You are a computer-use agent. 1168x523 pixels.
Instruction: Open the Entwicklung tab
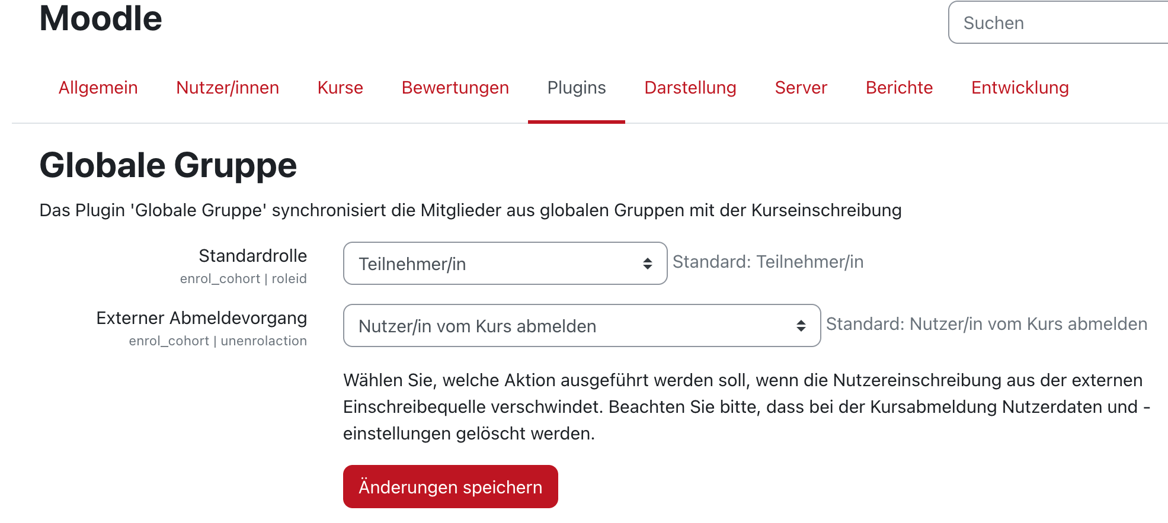[1020, 88]
